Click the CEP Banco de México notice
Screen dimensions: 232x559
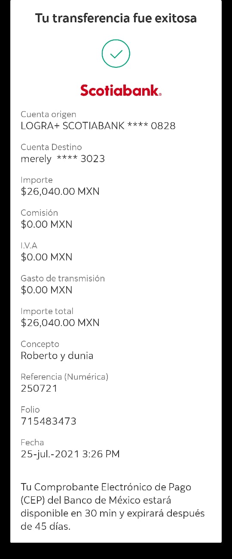tap(113, 507)
